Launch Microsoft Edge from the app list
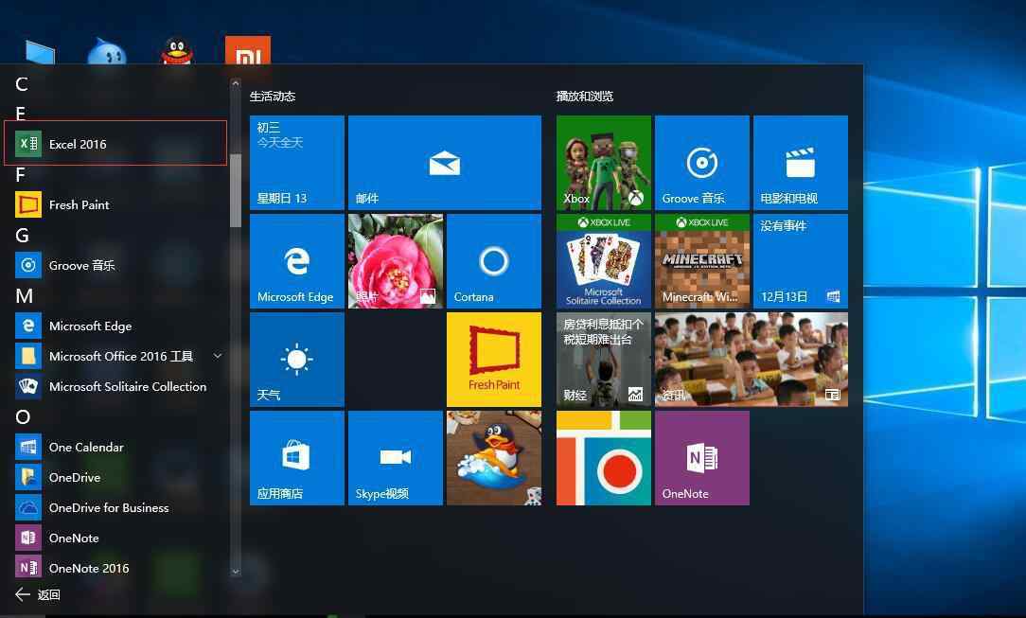This screenshot has width=1026, height=618. click(115, 326)
